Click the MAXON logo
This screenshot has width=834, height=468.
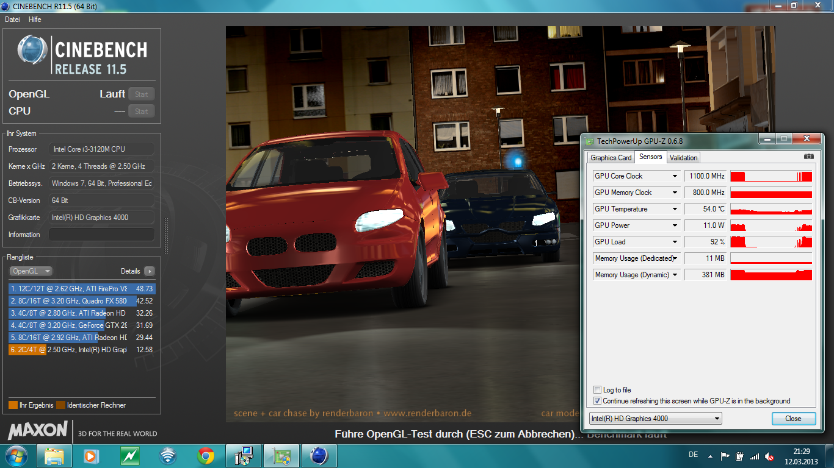[38, 430]
